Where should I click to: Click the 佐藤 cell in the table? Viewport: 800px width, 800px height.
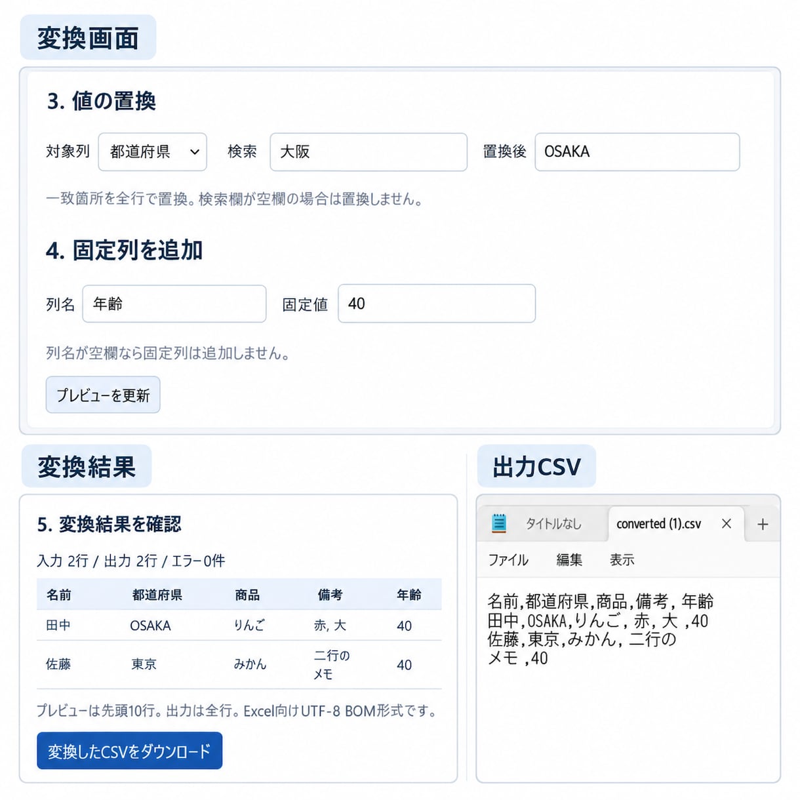click(x=58, y=664)
